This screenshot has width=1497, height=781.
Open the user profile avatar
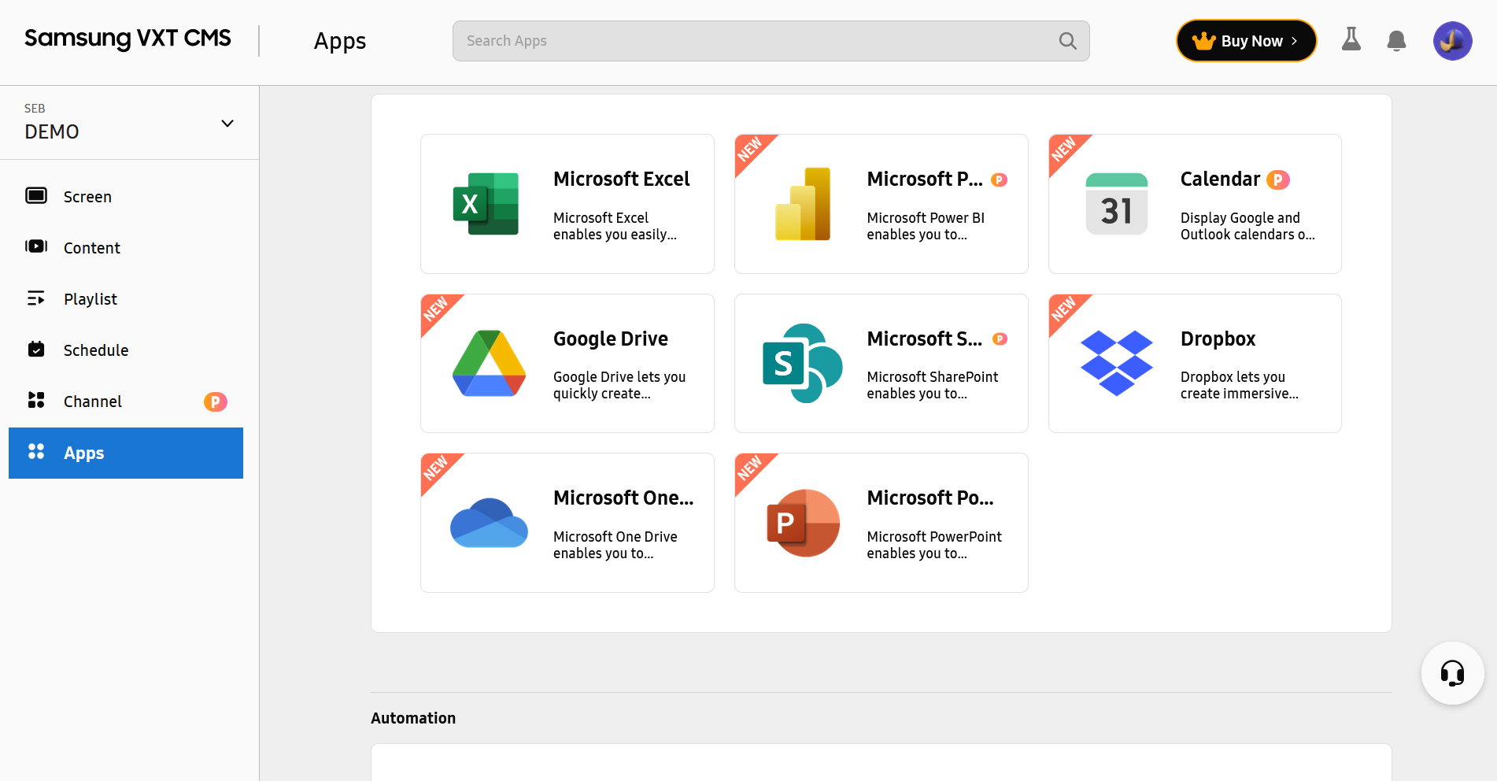(x=1452, y=41)
